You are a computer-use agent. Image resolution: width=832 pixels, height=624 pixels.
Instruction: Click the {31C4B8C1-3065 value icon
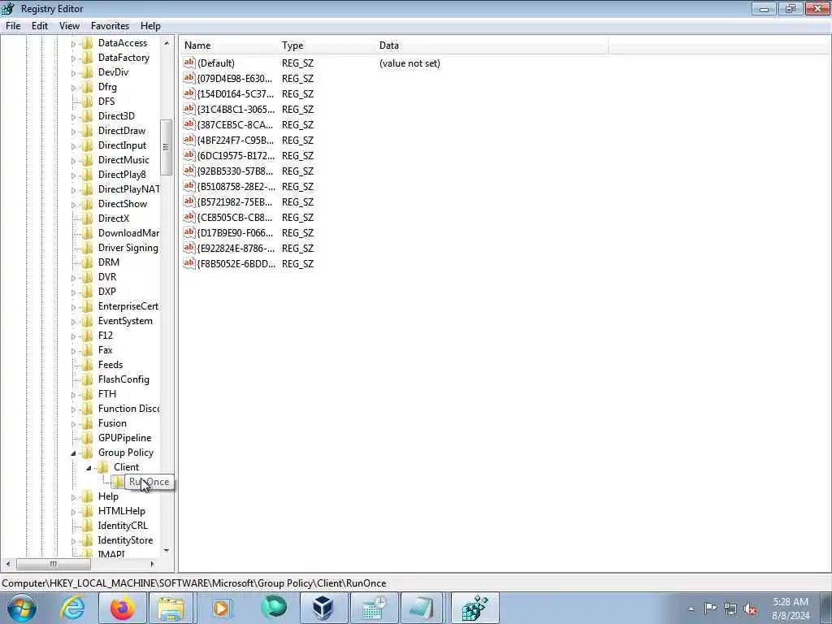[188, 109]
